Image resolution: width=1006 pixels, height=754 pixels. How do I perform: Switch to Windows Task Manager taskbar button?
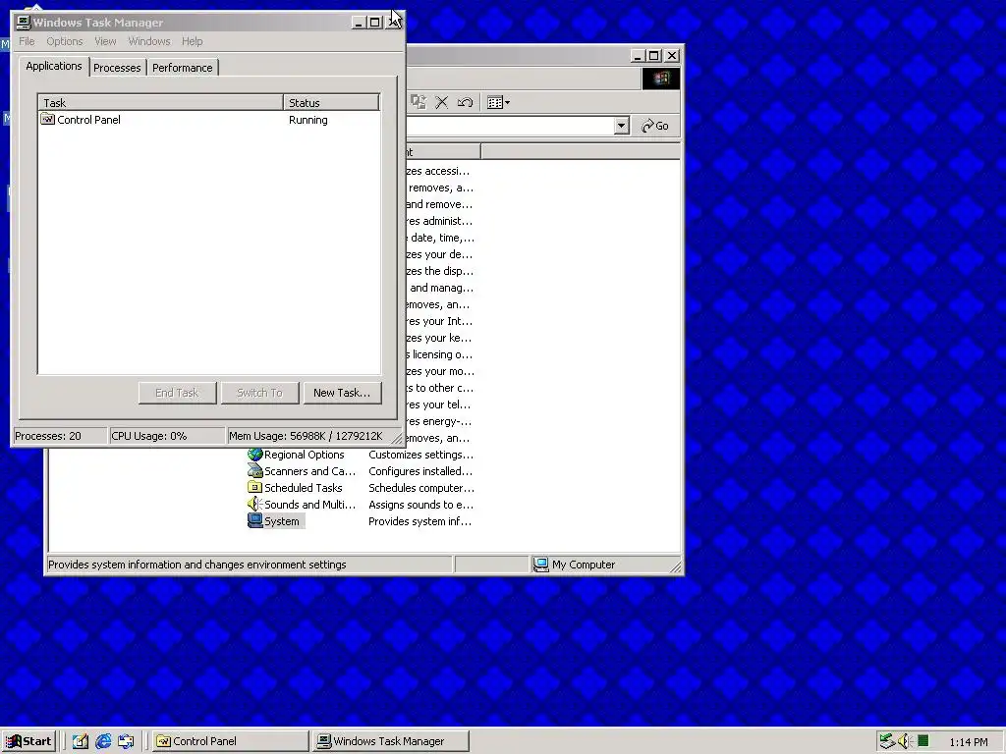coord(391,741)
